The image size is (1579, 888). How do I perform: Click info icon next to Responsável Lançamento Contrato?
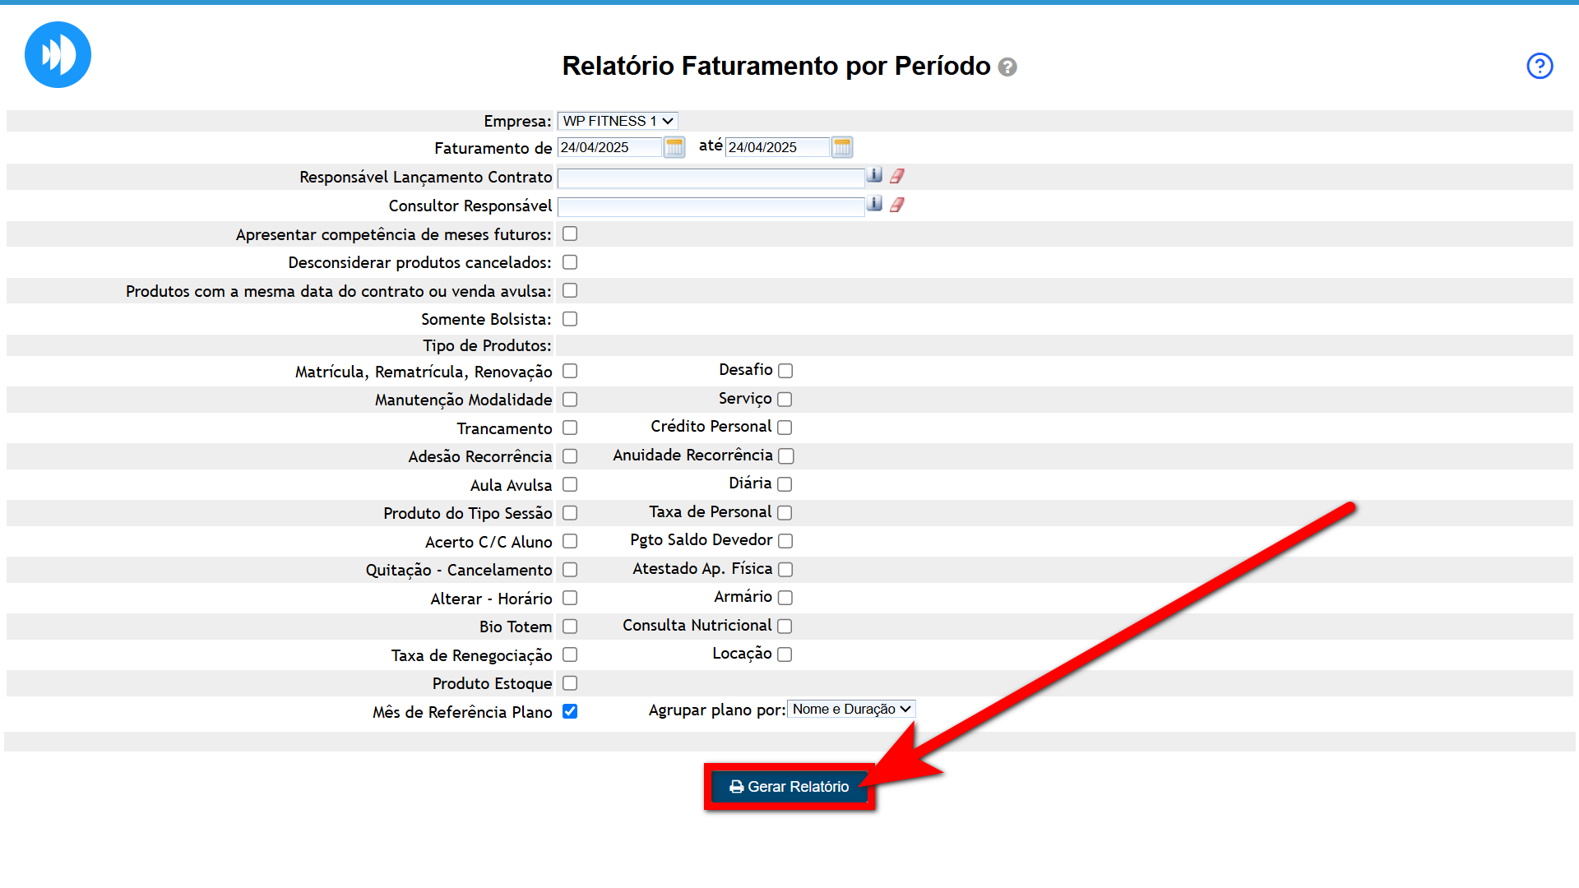875,175
